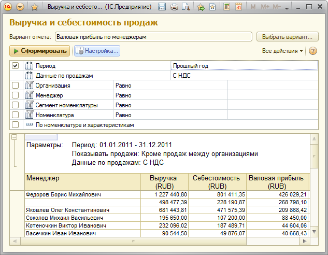This screenshot has height=255, width=328.
Task: Click the favorites star icon
Action: 35,7
